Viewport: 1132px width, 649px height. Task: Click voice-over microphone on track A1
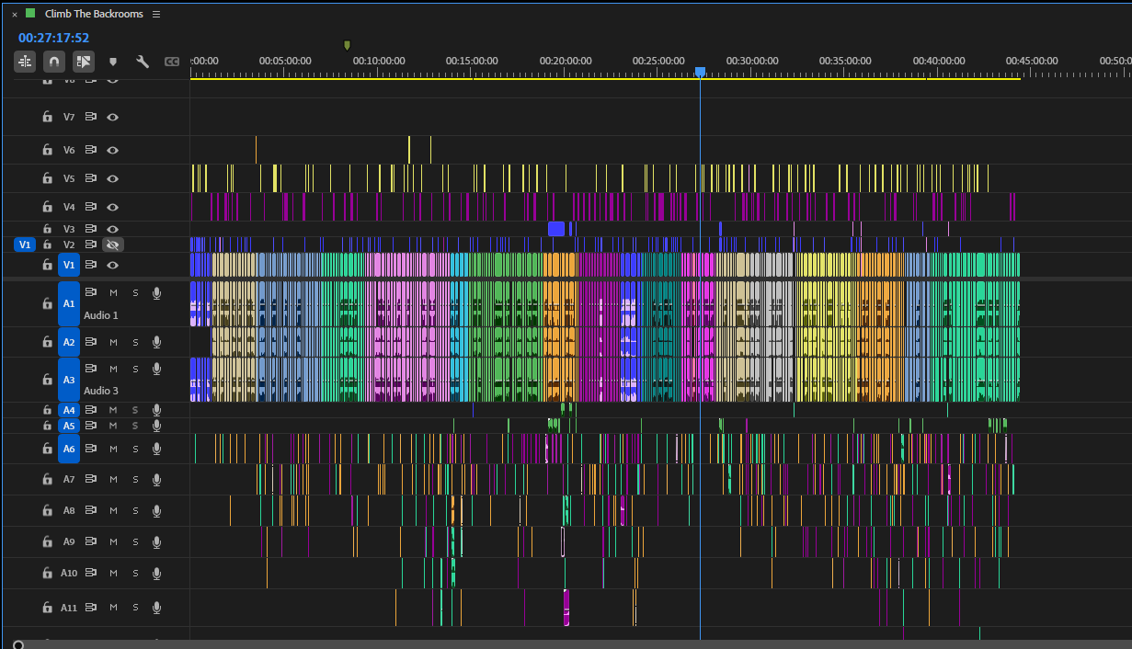point(156,292)
